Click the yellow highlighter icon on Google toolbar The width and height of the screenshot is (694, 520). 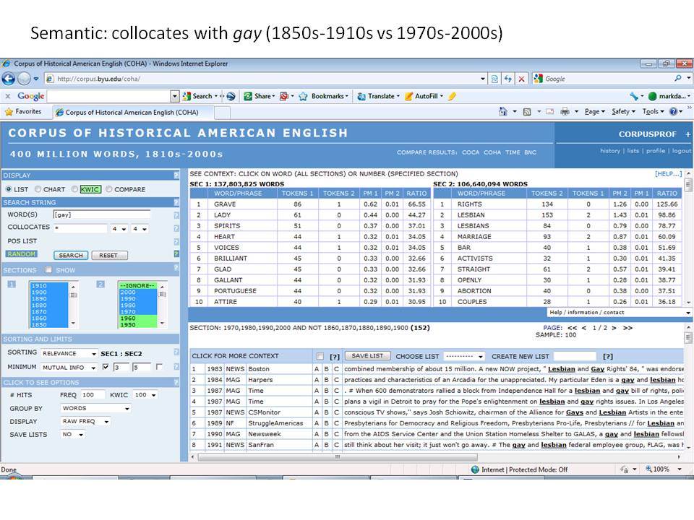[x=452, y=96]
